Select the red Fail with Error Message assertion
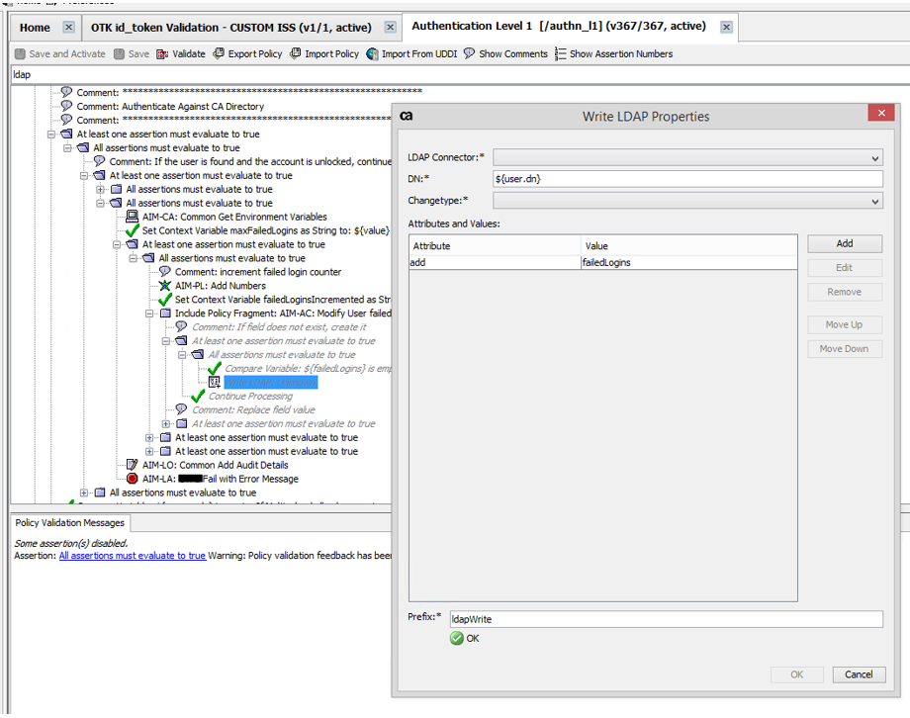The width and height of the screenshot is (910, 718). (220, 479)
